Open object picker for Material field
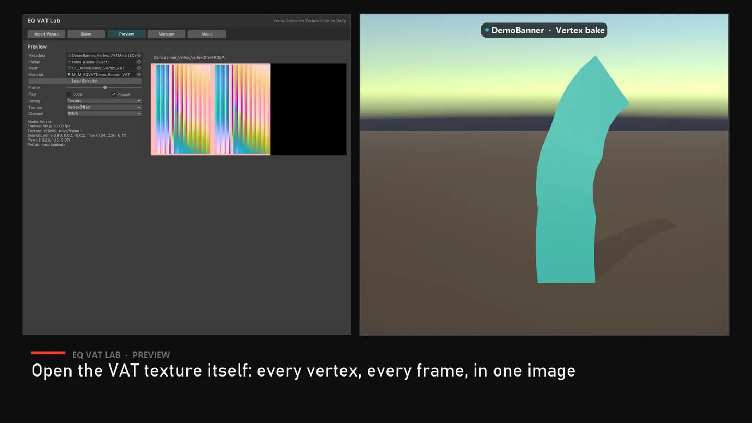The image size is (752, 423). [139, 75]
